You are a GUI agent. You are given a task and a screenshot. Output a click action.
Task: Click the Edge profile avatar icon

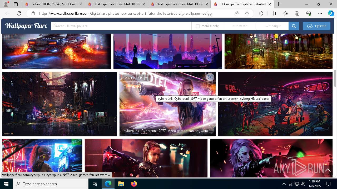click(x=6, y=4)
